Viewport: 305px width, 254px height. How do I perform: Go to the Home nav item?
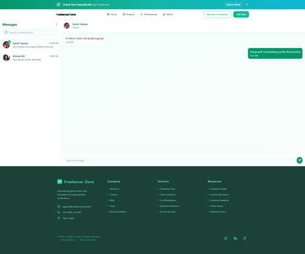point(112,15)
